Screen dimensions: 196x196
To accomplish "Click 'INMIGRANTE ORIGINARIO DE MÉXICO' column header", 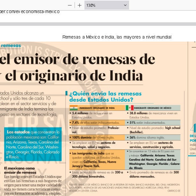I will (153, 108).
